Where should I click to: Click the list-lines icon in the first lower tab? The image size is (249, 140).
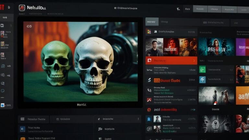(23, 119)
